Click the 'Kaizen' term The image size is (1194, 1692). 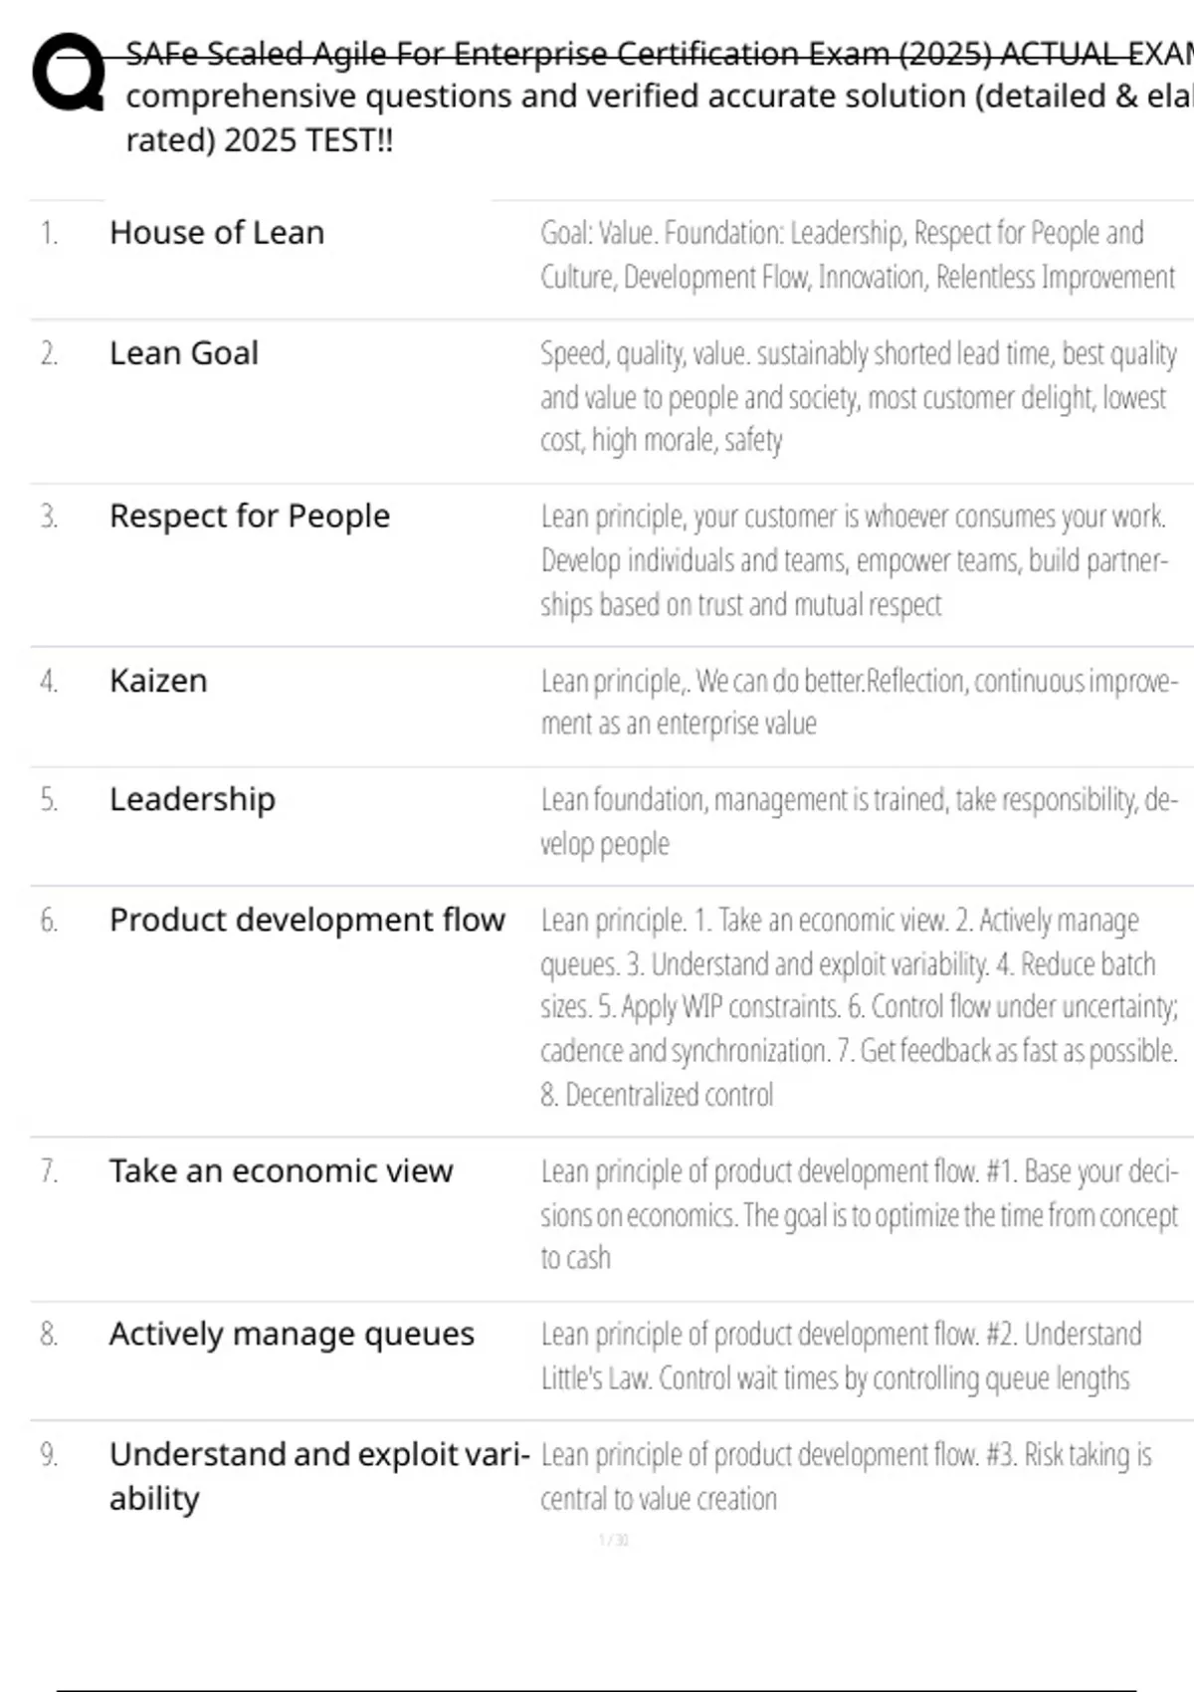tap(158, 681)
